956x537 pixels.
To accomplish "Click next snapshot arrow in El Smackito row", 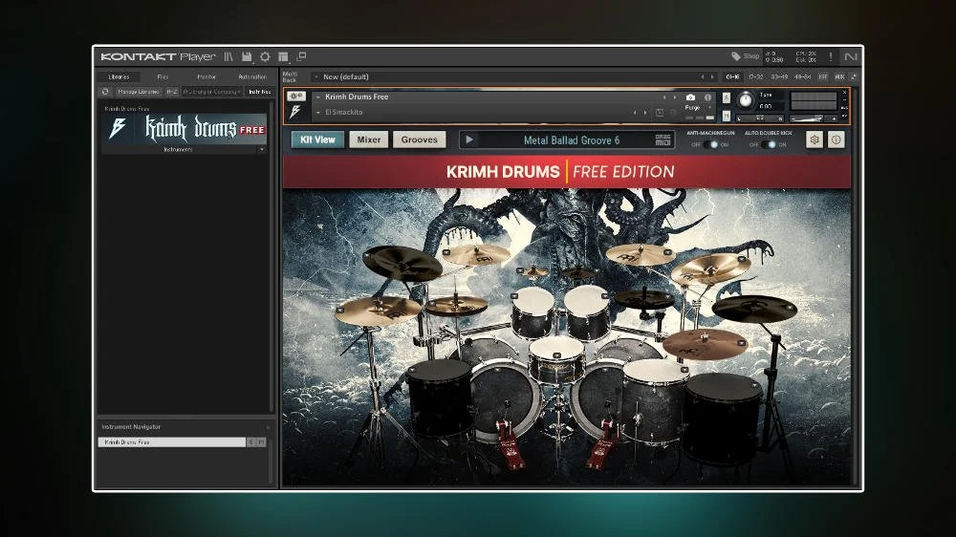I will (645, 112).
